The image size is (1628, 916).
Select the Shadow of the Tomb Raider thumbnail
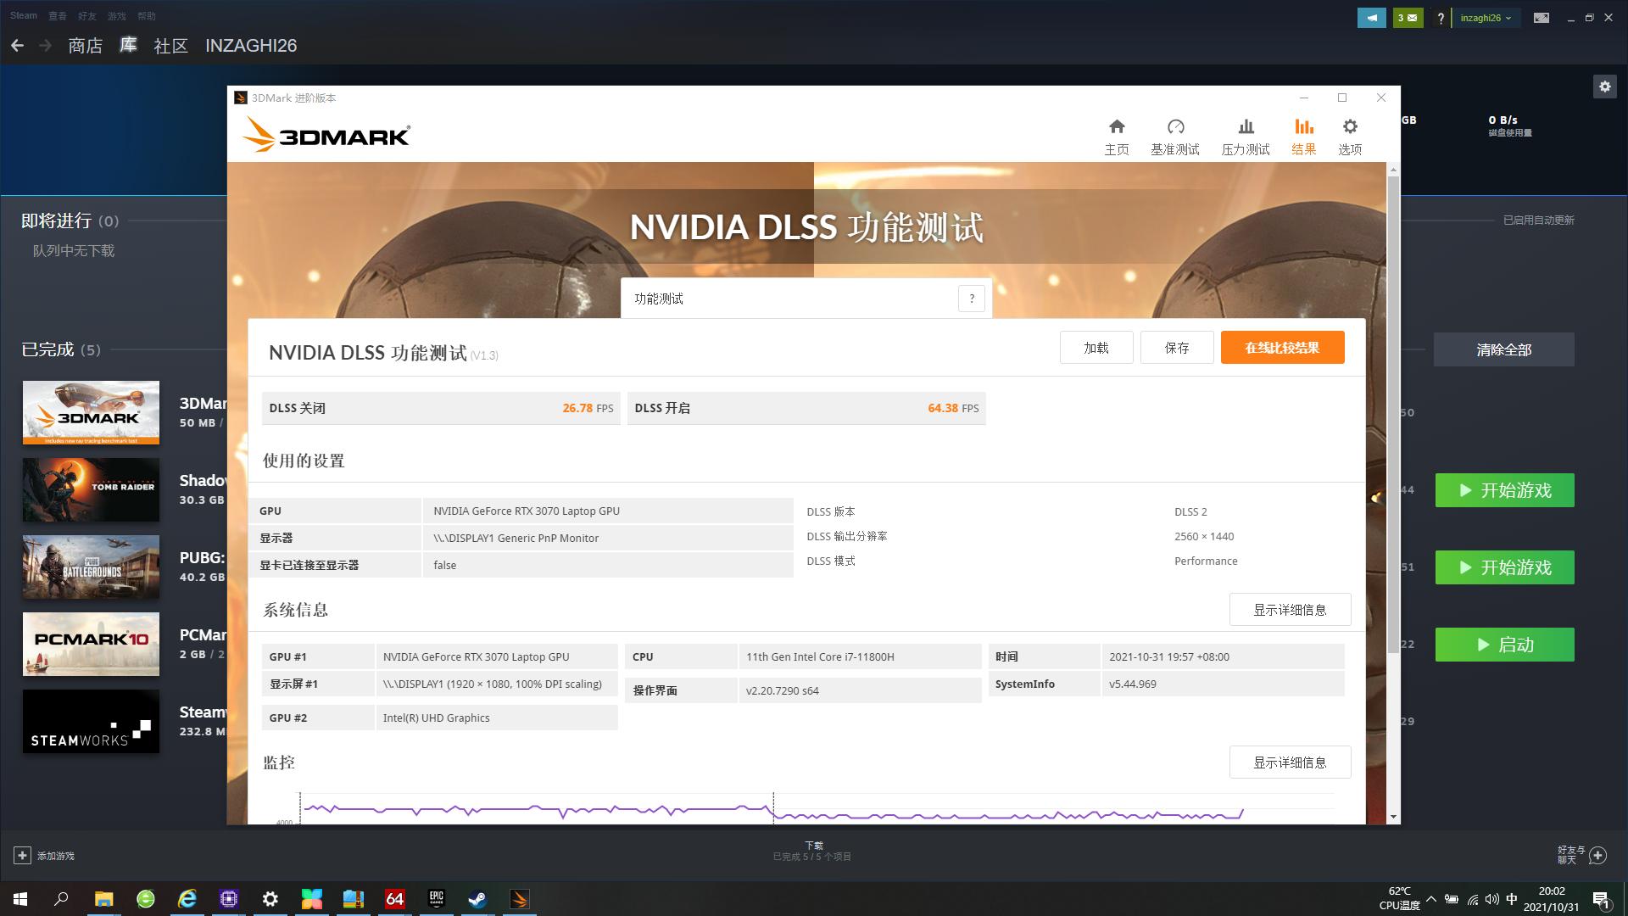point(91,489)
